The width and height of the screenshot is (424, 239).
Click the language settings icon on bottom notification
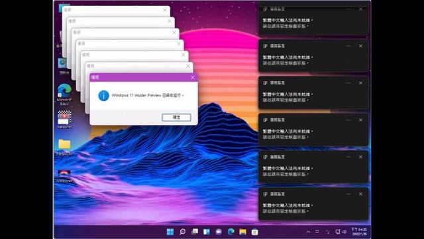265,194
